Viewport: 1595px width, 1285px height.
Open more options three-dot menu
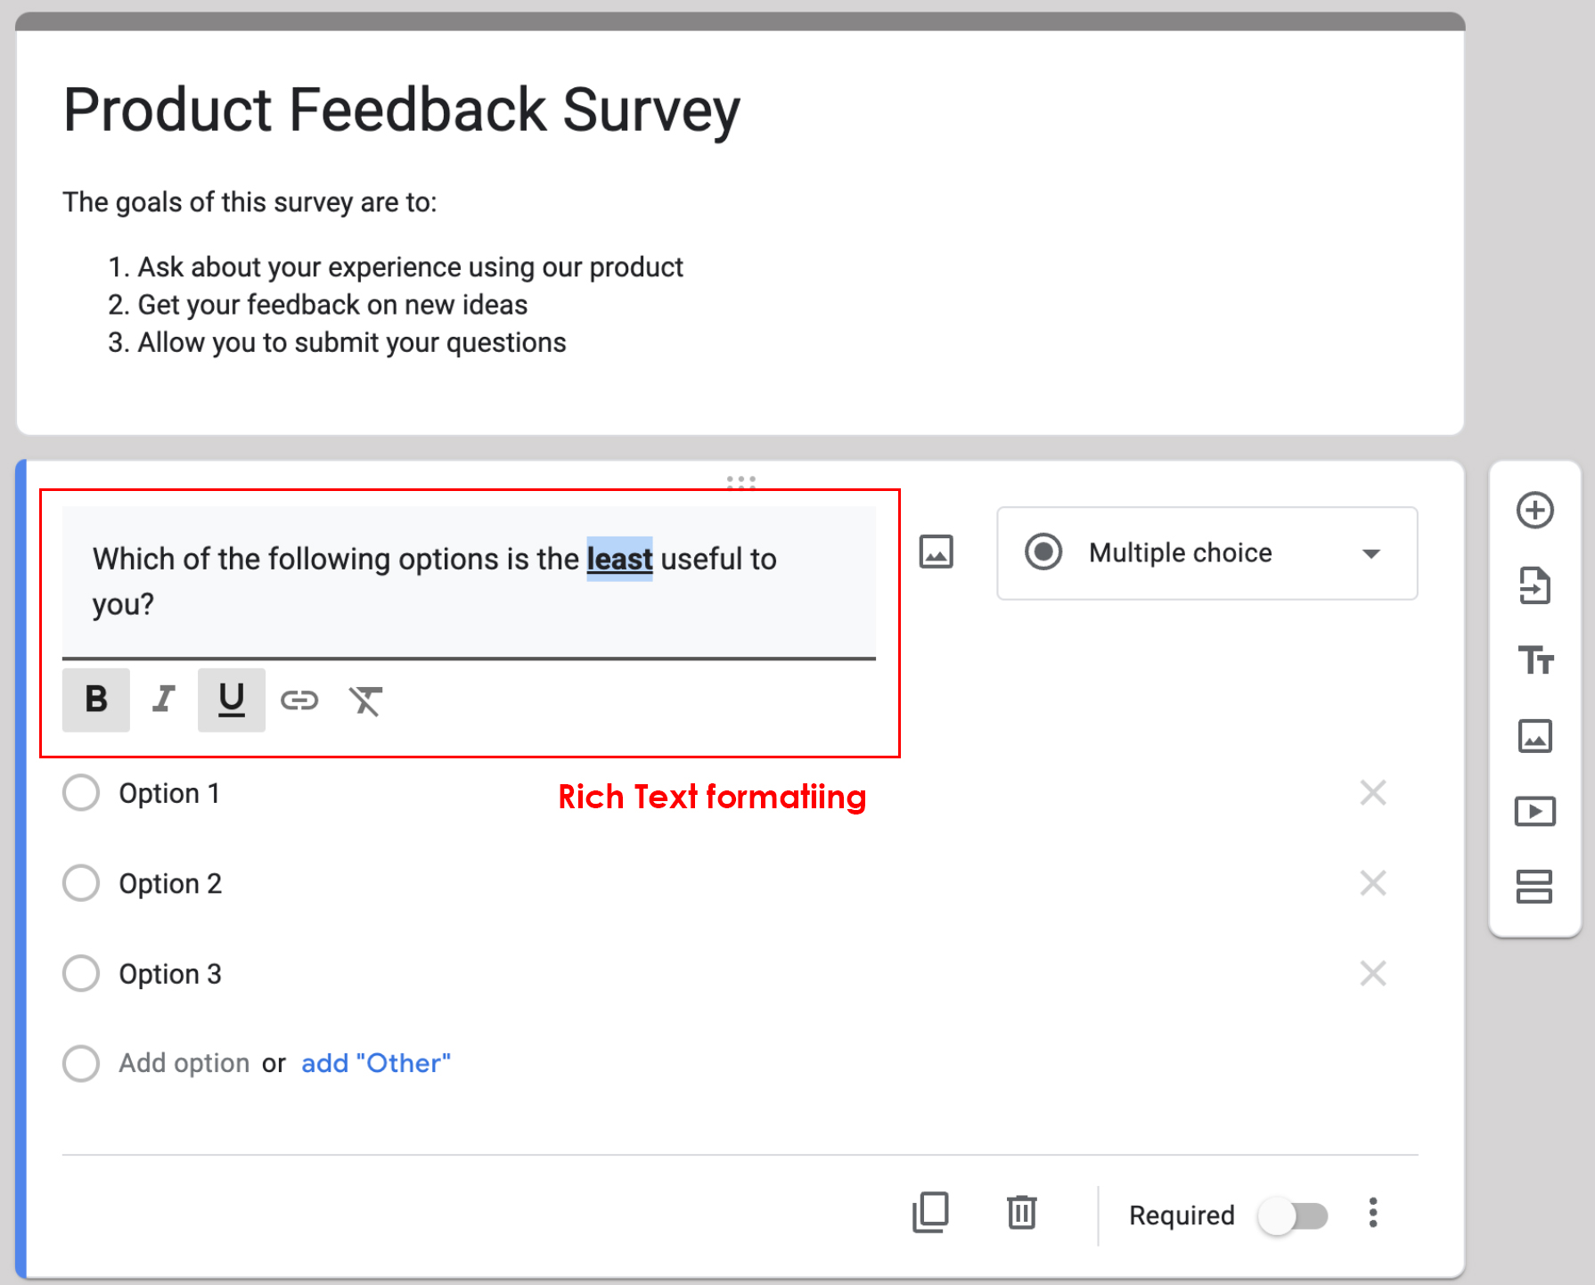pyautogui.click(x=1373, y=1213)
